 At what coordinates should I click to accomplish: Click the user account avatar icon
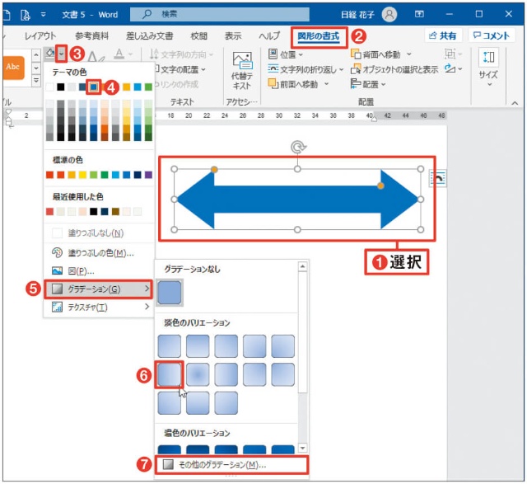[389, 14]
